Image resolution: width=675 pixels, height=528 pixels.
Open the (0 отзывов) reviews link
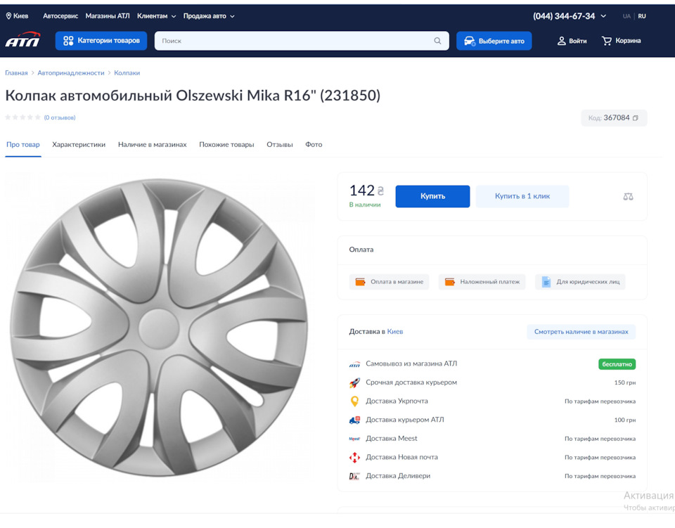59,117
